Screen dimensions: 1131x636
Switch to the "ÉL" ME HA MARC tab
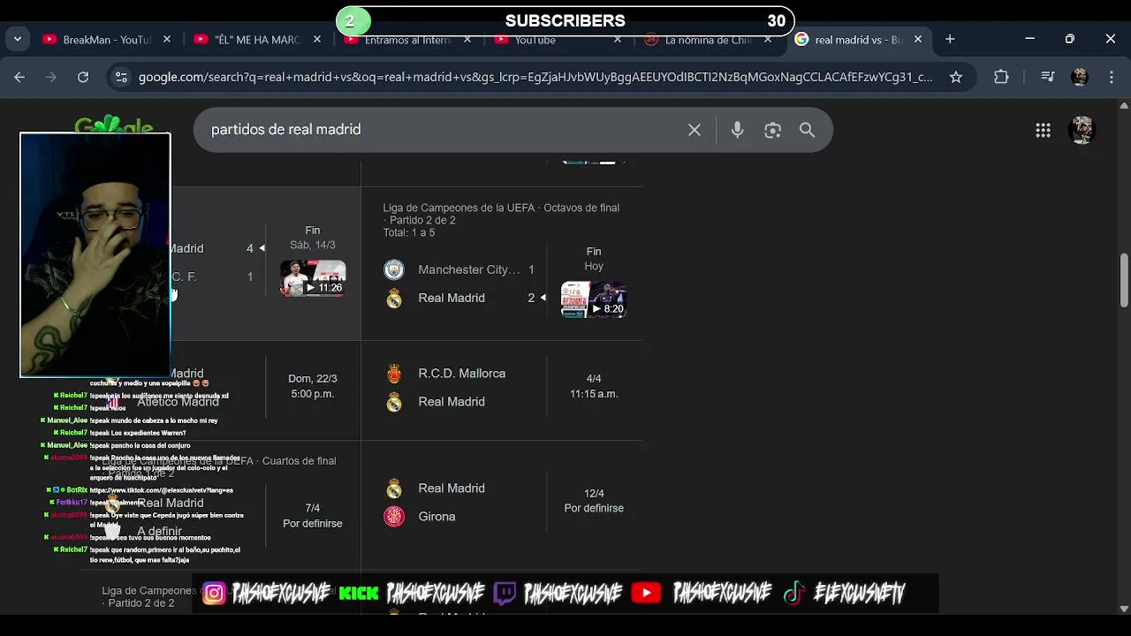point(257,40)
